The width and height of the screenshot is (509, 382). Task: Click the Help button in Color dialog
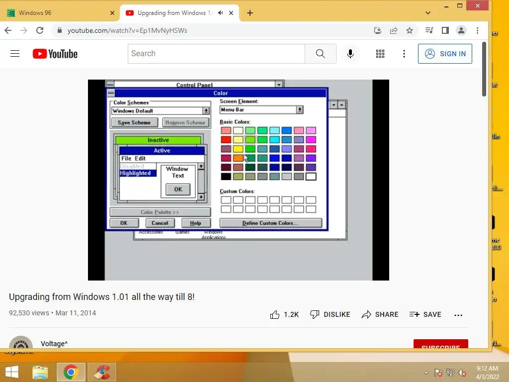196,223
